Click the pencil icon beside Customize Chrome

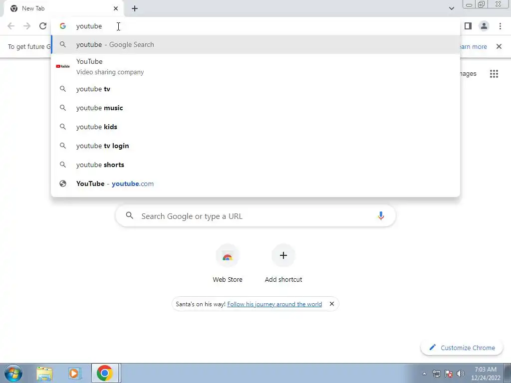433,347
